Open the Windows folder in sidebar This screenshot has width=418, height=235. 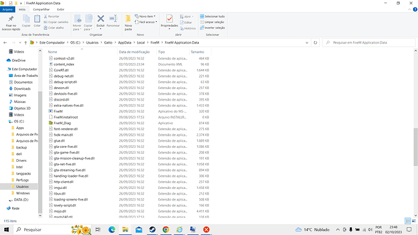(22, 193)
